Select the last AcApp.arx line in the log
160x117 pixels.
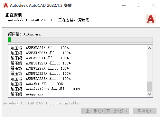click(x=27, y=94)
